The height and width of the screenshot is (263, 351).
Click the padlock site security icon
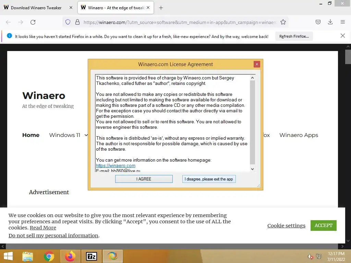[x=77, y=22]
